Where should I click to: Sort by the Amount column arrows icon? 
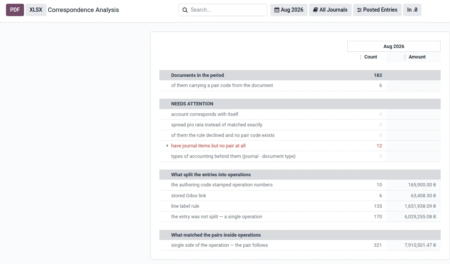[x=405, y=57]
